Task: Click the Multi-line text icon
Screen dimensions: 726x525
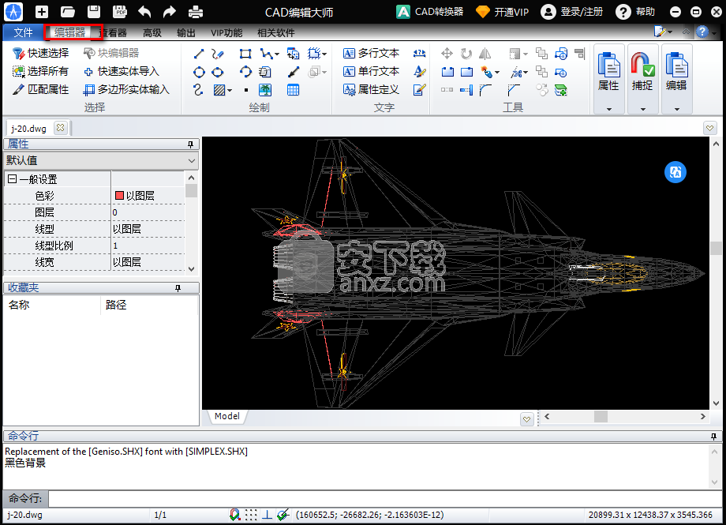Action: tap(349, 53)
